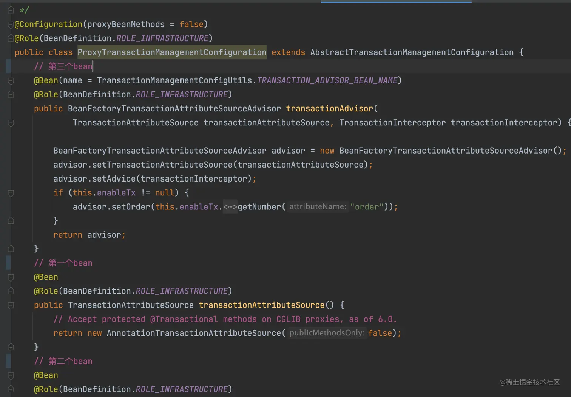Click the attributeName: inlay hint
This screenshot has height=397, width=571.
(317, 207)
